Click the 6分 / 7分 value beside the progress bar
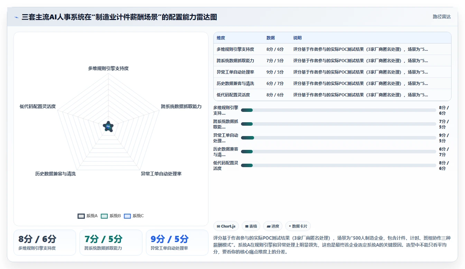This screenshot has width=465, height=269. point(444,152)
